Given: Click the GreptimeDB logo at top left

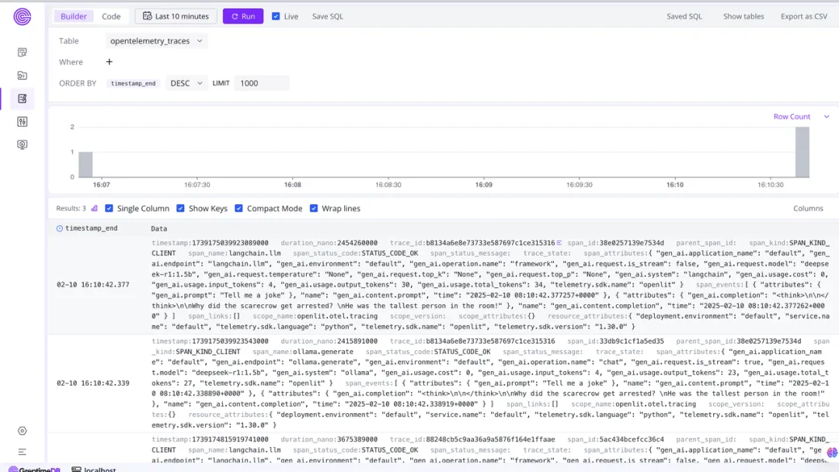Looking at the screenshot, I should (x=22, y=16).
